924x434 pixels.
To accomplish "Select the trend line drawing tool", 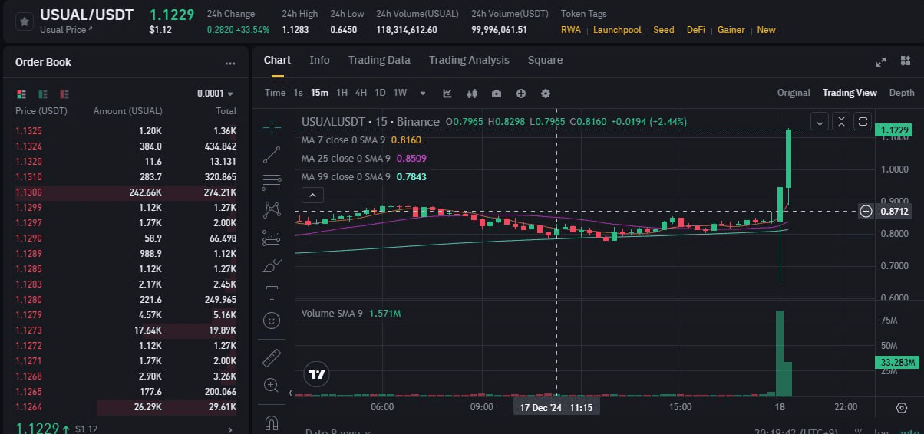I will pos(272,155).
